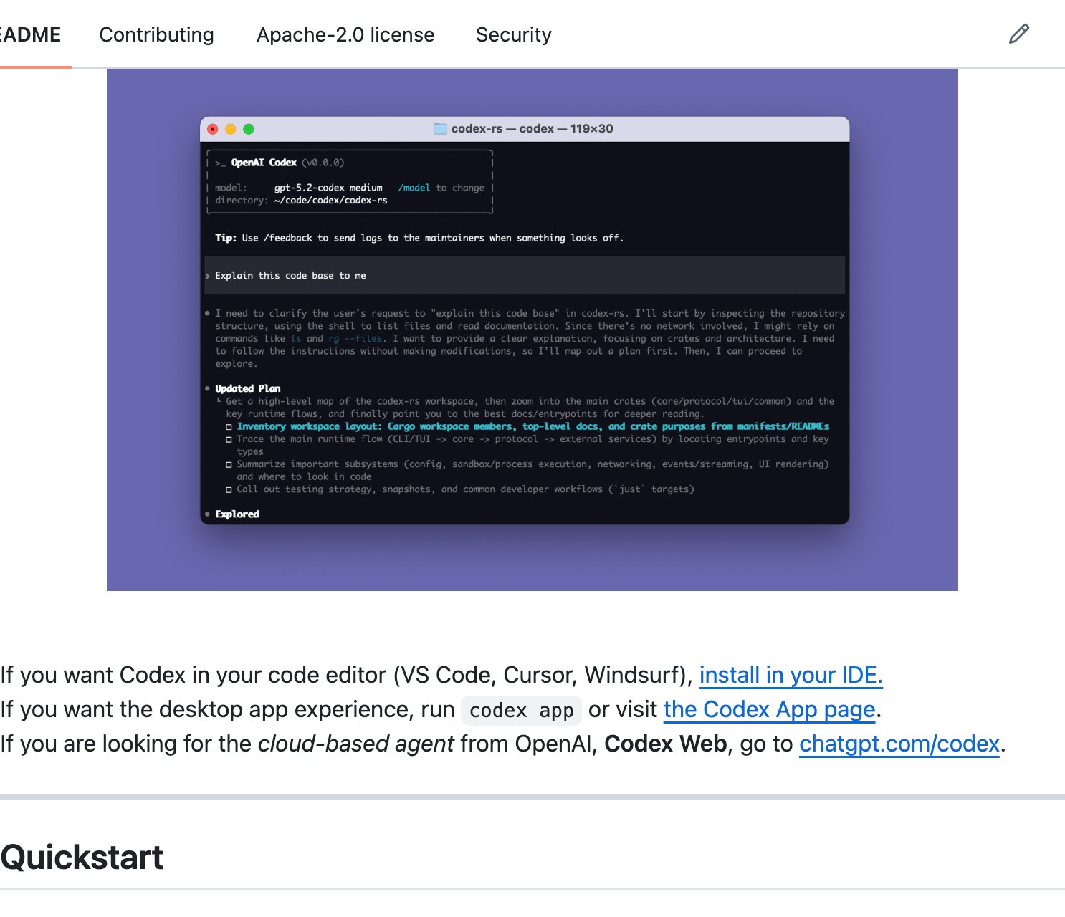Click the 'gpt-5.2-codex medium' model text
Image resolution: width=1065 pixels, height=917 pixels.
[x=328, y=188]
